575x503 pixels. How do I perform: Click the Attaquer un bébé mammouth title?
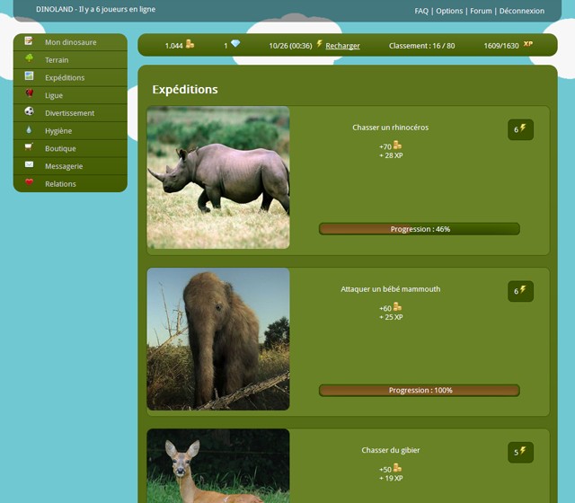(391, 289)
